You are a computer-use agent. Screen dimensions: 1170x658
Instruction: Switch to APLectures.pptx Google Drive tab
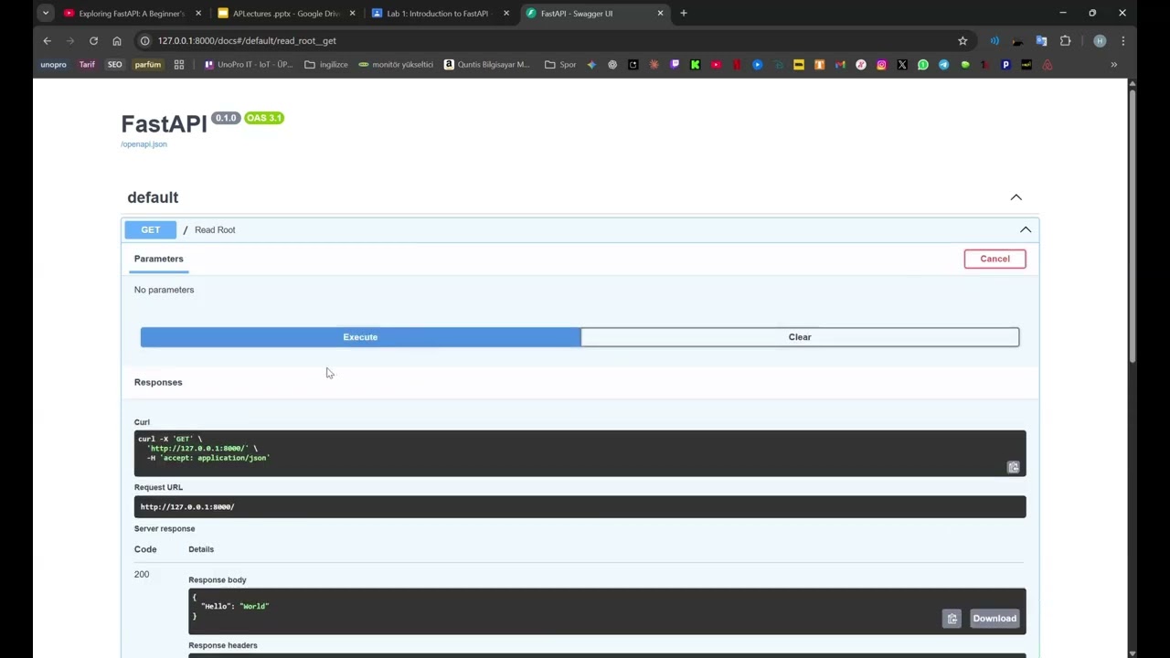(x=287, y=14)
